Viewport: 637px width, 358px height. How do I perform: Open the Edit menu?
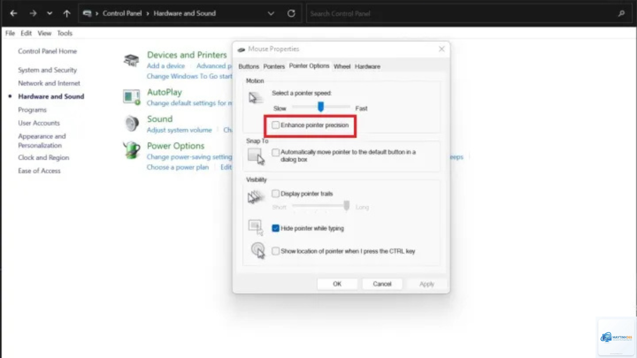(26, 33)
